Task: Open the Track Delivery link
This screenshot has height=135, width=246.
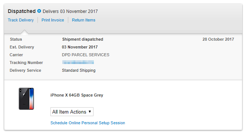Action: [21, 20]
